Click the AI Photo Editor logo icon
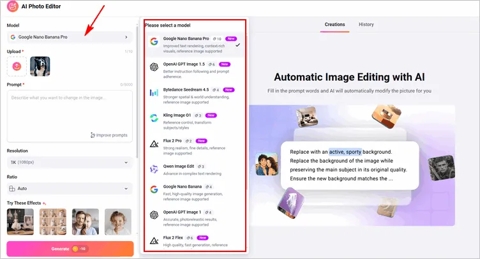The image size is (480, 259). 12,8
